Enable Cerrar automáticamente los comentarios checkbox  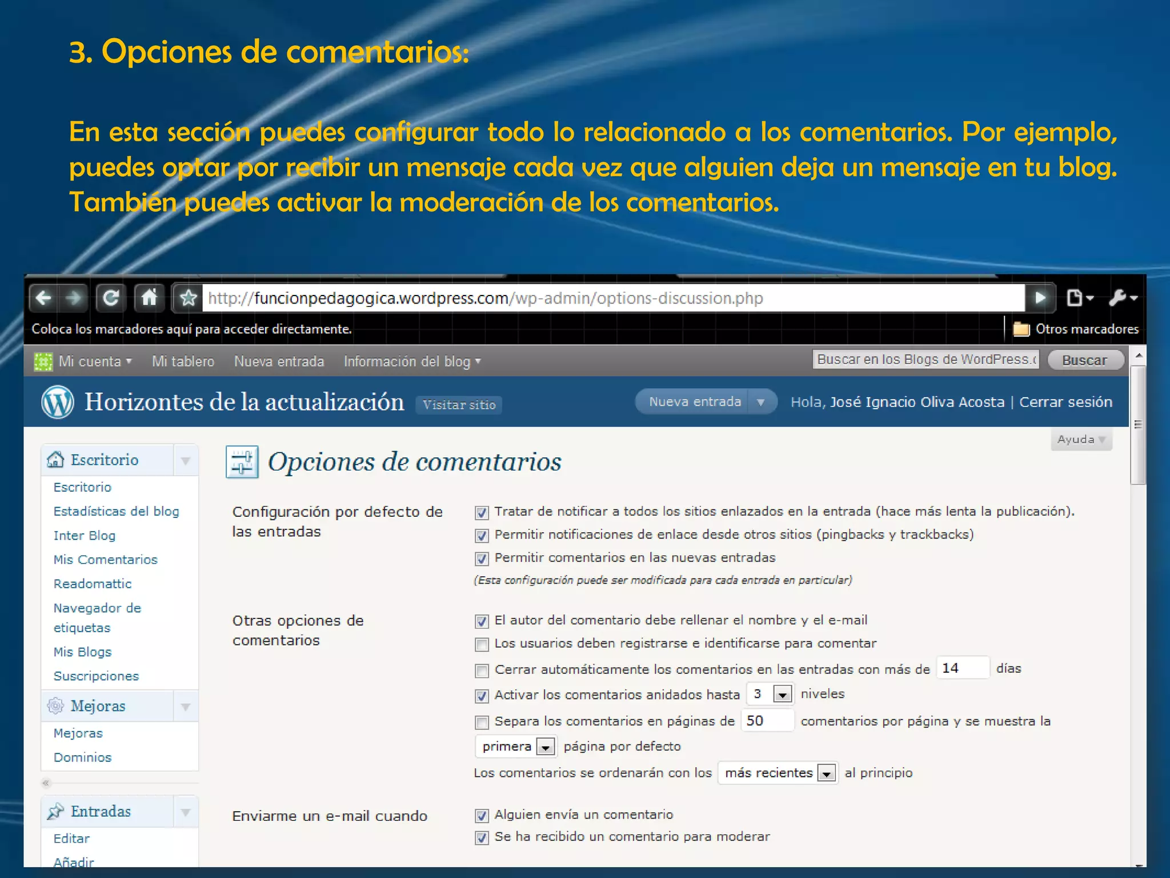(x=482, y=671)
